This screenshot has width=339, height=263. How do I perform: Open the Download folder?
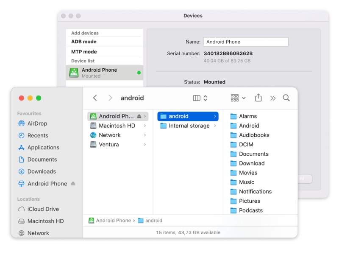247,163
